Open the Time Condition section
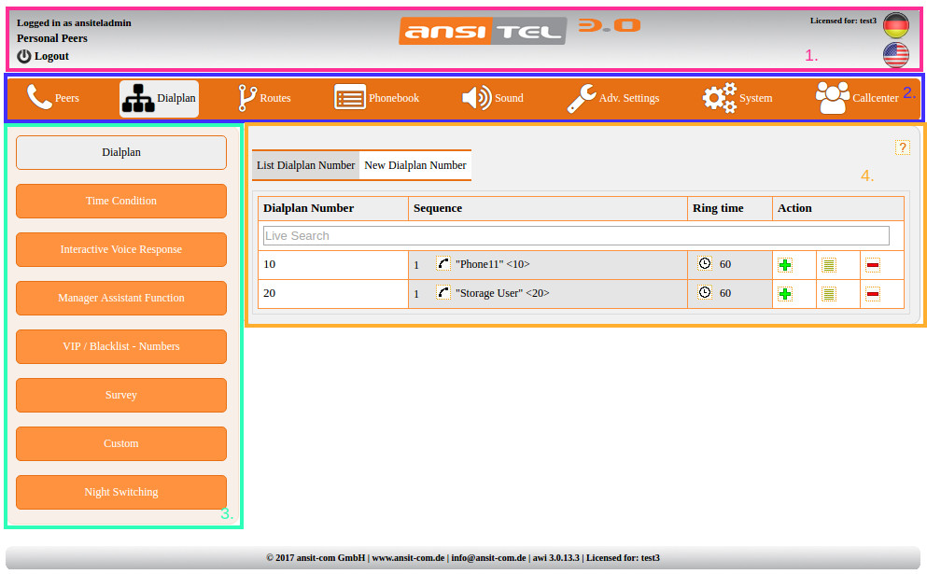This screenshot has width=927, height=574. coord(120,201)
